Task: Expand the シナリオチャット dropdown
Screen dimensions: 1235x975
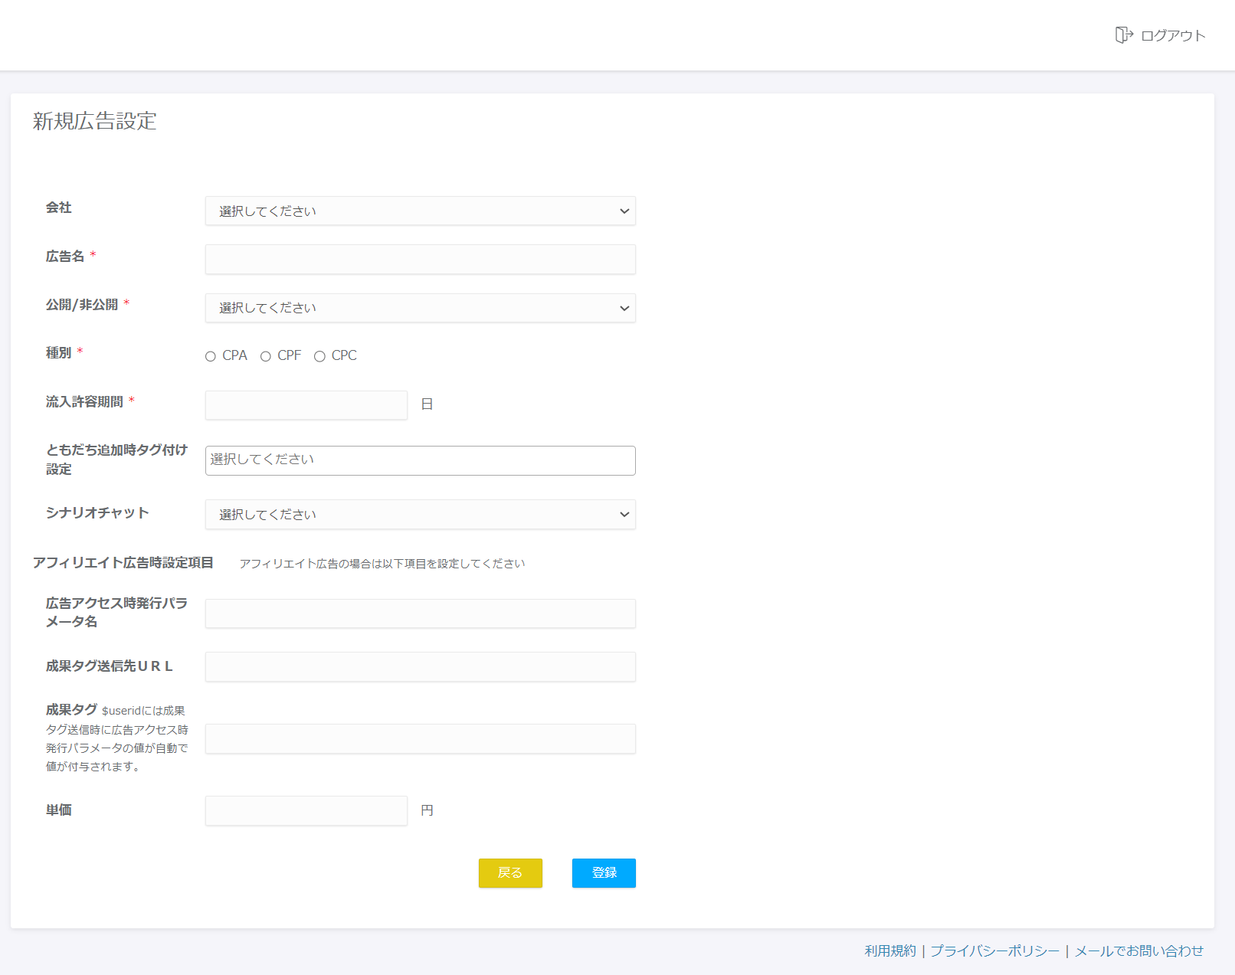Action: [421, 514]
